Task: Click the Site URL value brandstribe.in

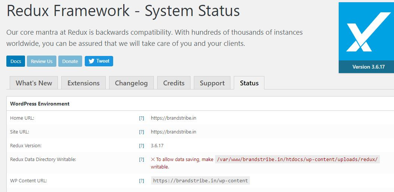Action: pos(173,132)
